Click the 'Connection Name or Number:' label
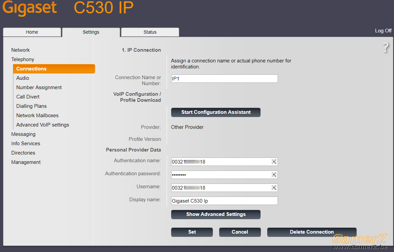The width and height of the screenshot is (394, 252). pos(138,80)
